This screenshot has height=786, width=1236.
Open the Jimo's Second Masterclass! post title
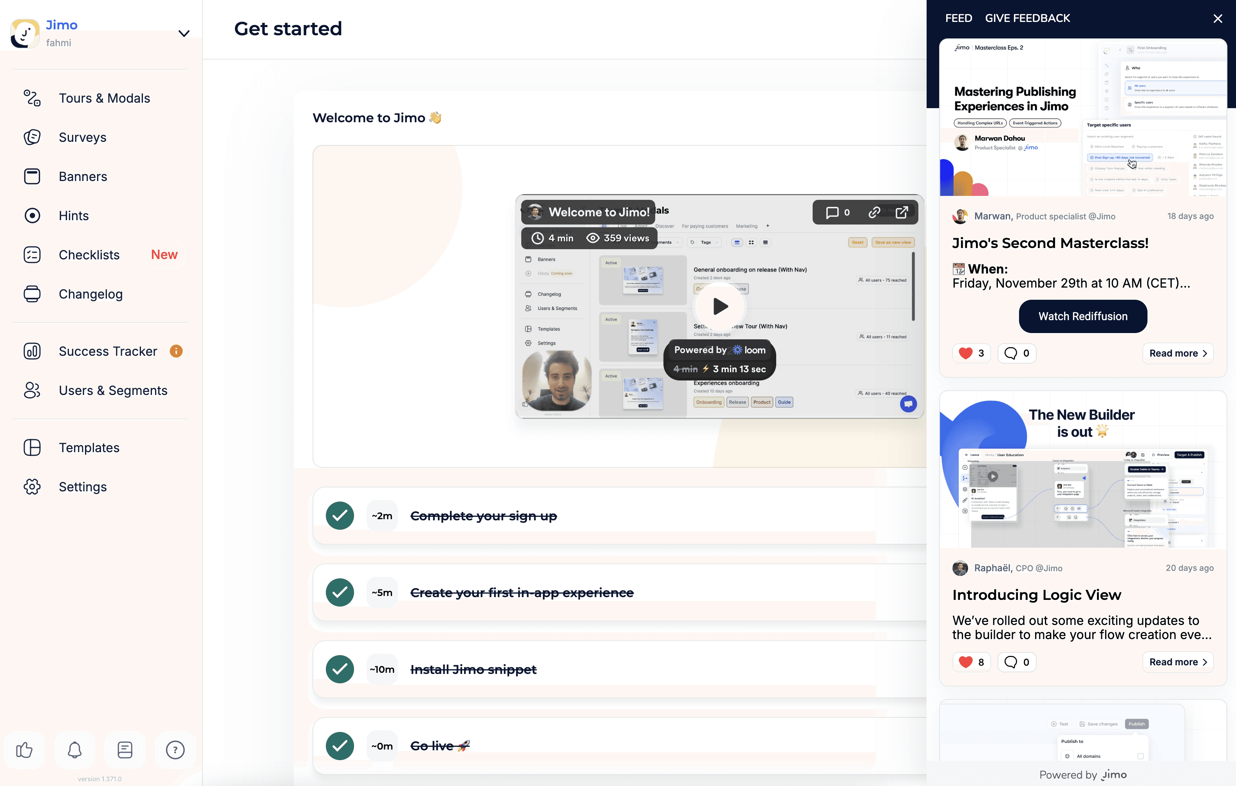(x=1050, y=243)
